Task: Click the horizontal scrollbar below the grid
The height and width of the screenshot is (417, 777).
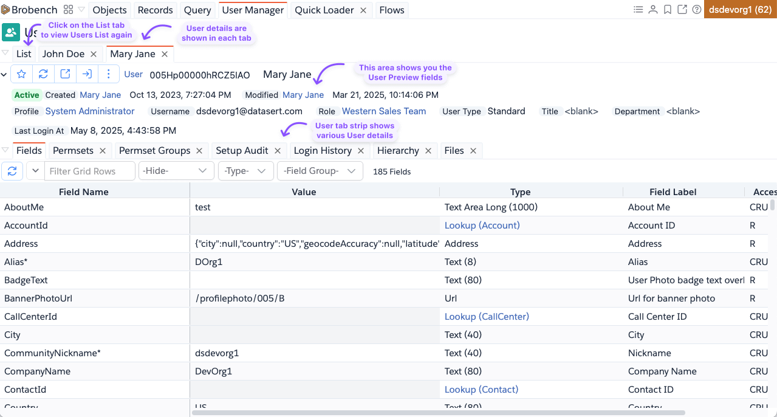Action: click(x=439, y=413)
